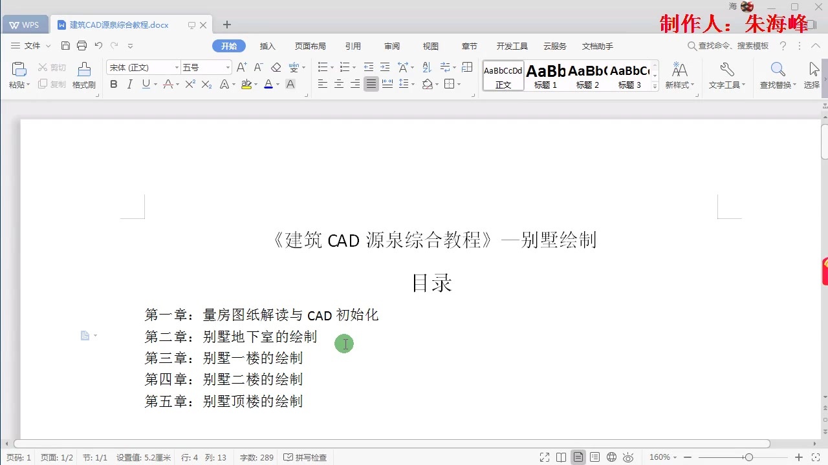Apply the 正文 body style

coord(503,76)
